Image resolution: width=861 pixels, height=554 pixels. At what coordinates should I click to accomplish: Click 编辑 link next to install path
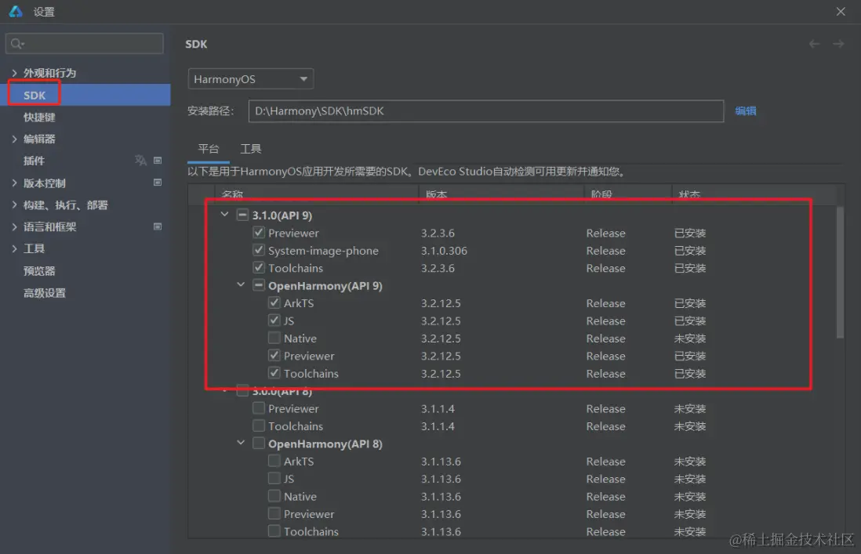point(746,110)
